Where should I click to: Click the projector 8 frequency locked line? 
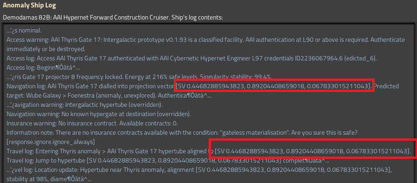139,77
